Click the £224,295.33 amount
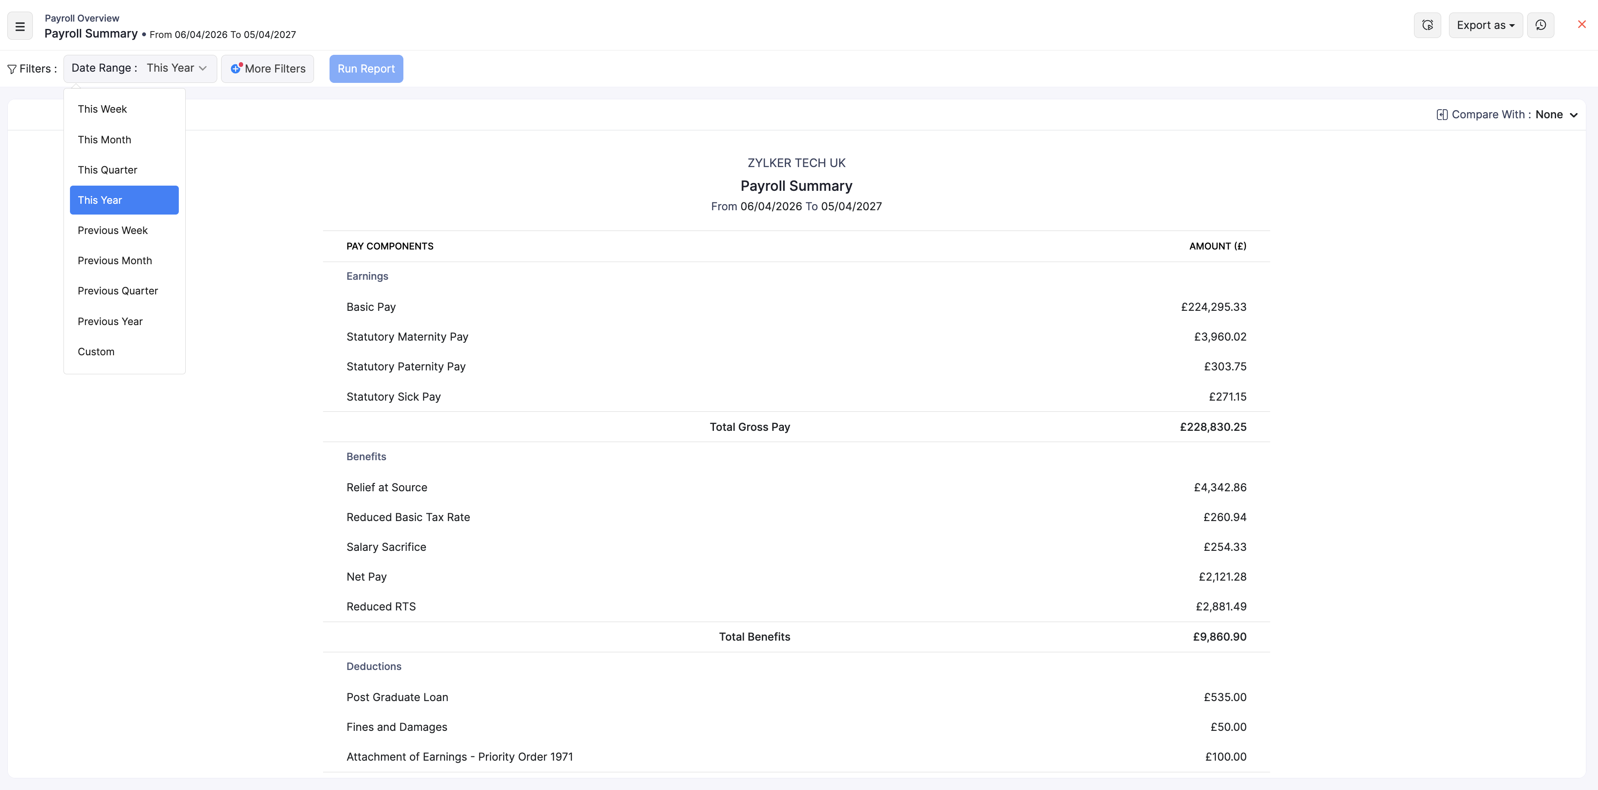 1213,307
